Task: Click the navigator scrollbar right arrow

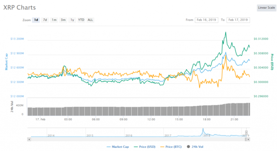Action: point(249,139)
